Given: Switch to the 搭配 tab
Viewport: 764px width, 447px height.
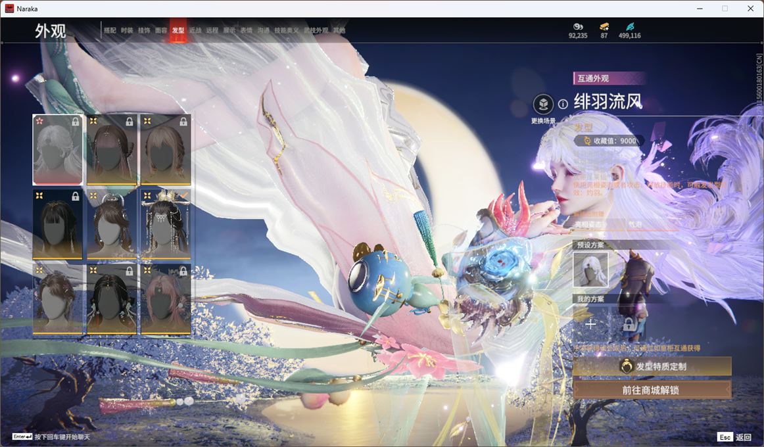Looking at the screenshot, I should pyautogui.click(x=110, y=30).
